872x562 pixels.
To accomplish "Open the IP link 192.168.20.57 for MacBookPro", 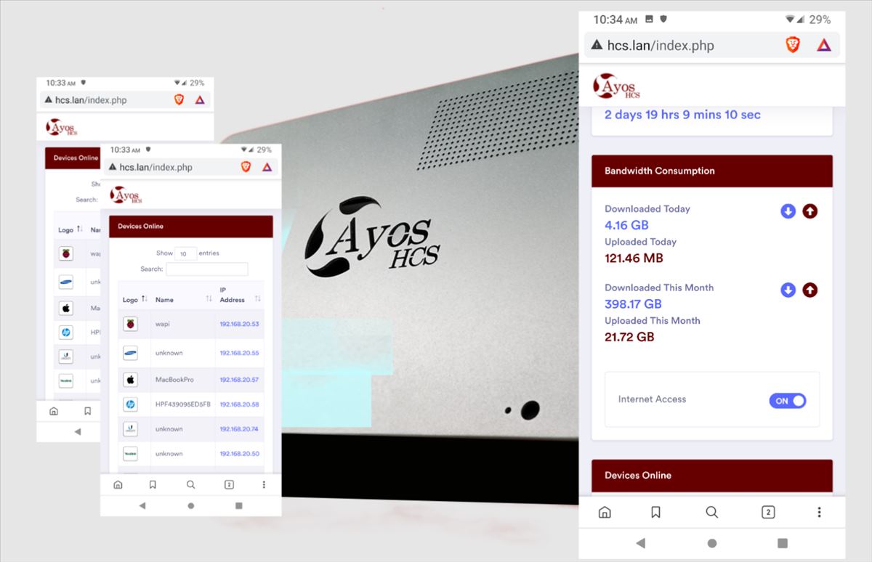I will click(x=239, y=380).
